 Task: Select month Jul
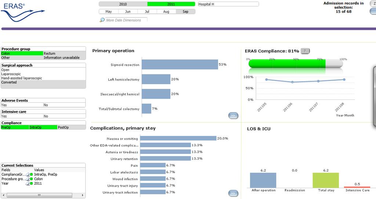pyautogui.click(x=147, y=11)
